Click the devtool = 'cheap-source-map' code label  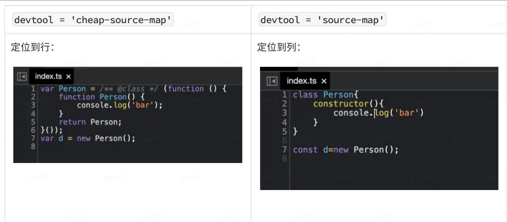[x=93, y=20]
